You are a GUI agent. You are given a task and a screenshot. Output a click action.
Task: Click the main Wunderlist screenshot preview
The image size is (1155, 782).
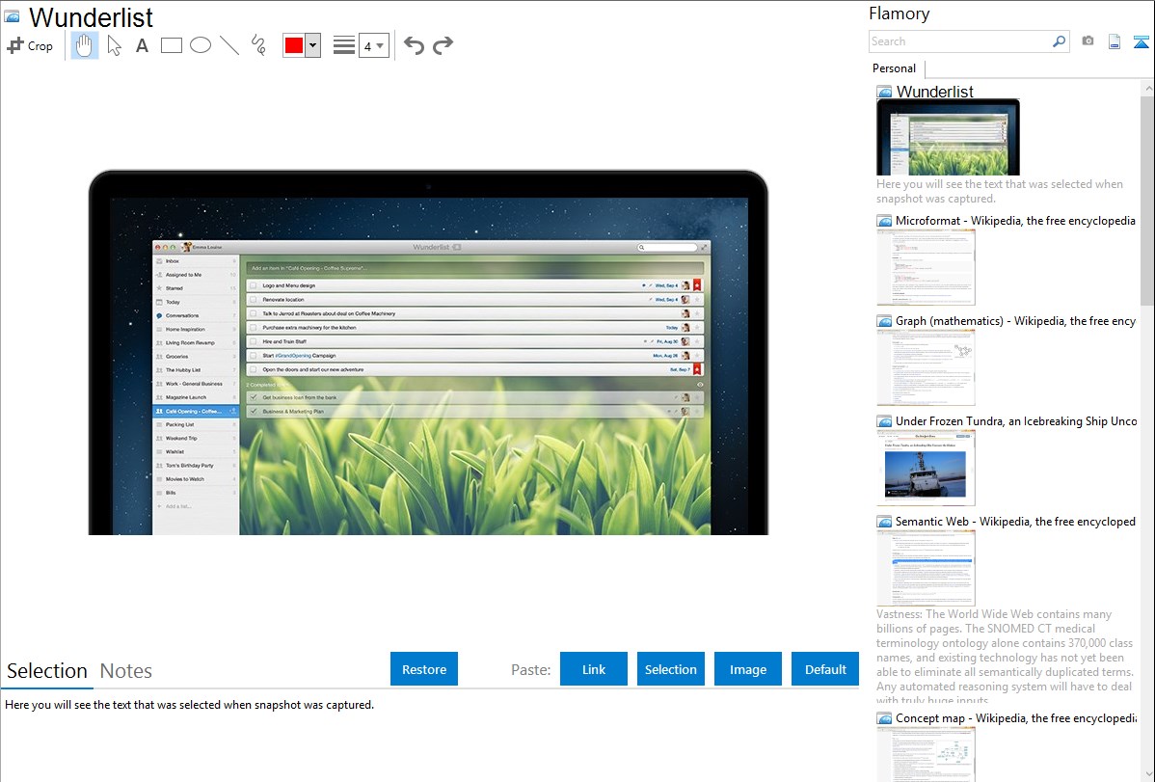[x=428, y=352]
